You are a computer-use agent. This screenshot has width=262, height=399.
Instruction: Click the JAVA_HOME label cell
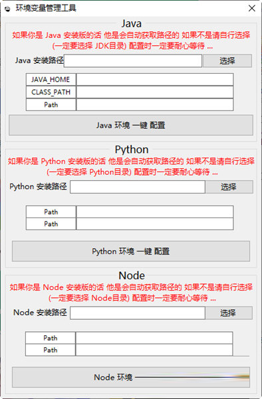point(51,80)
